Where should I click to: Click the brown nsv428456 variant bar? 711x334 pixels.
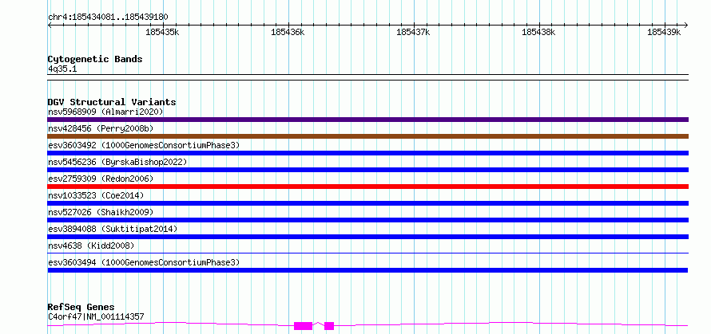[x=367, y=136]
